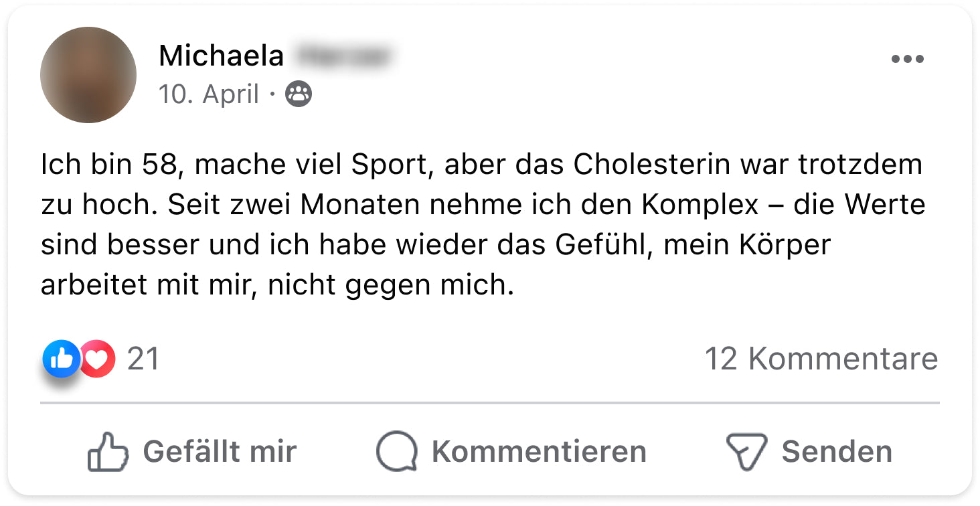Image resolution: width=980 pixels, height=506 pixels.
Task: Click the outlined thumbs-up icon by Gefällt mir
Action: [x=108, y=452]
